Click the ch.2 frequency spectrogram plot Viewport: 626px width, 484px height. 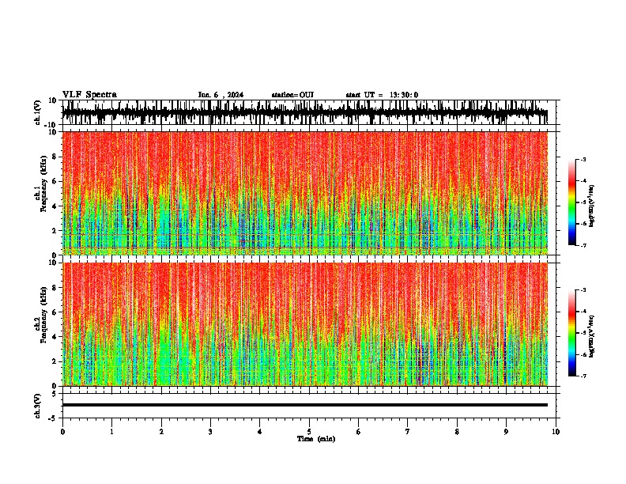(305, 324)
